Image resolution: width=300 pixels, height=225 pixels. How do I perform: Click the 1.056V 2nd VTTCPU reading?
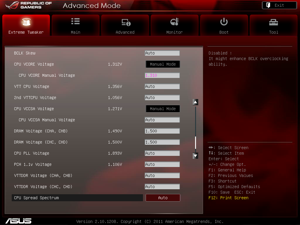point(115,98)
